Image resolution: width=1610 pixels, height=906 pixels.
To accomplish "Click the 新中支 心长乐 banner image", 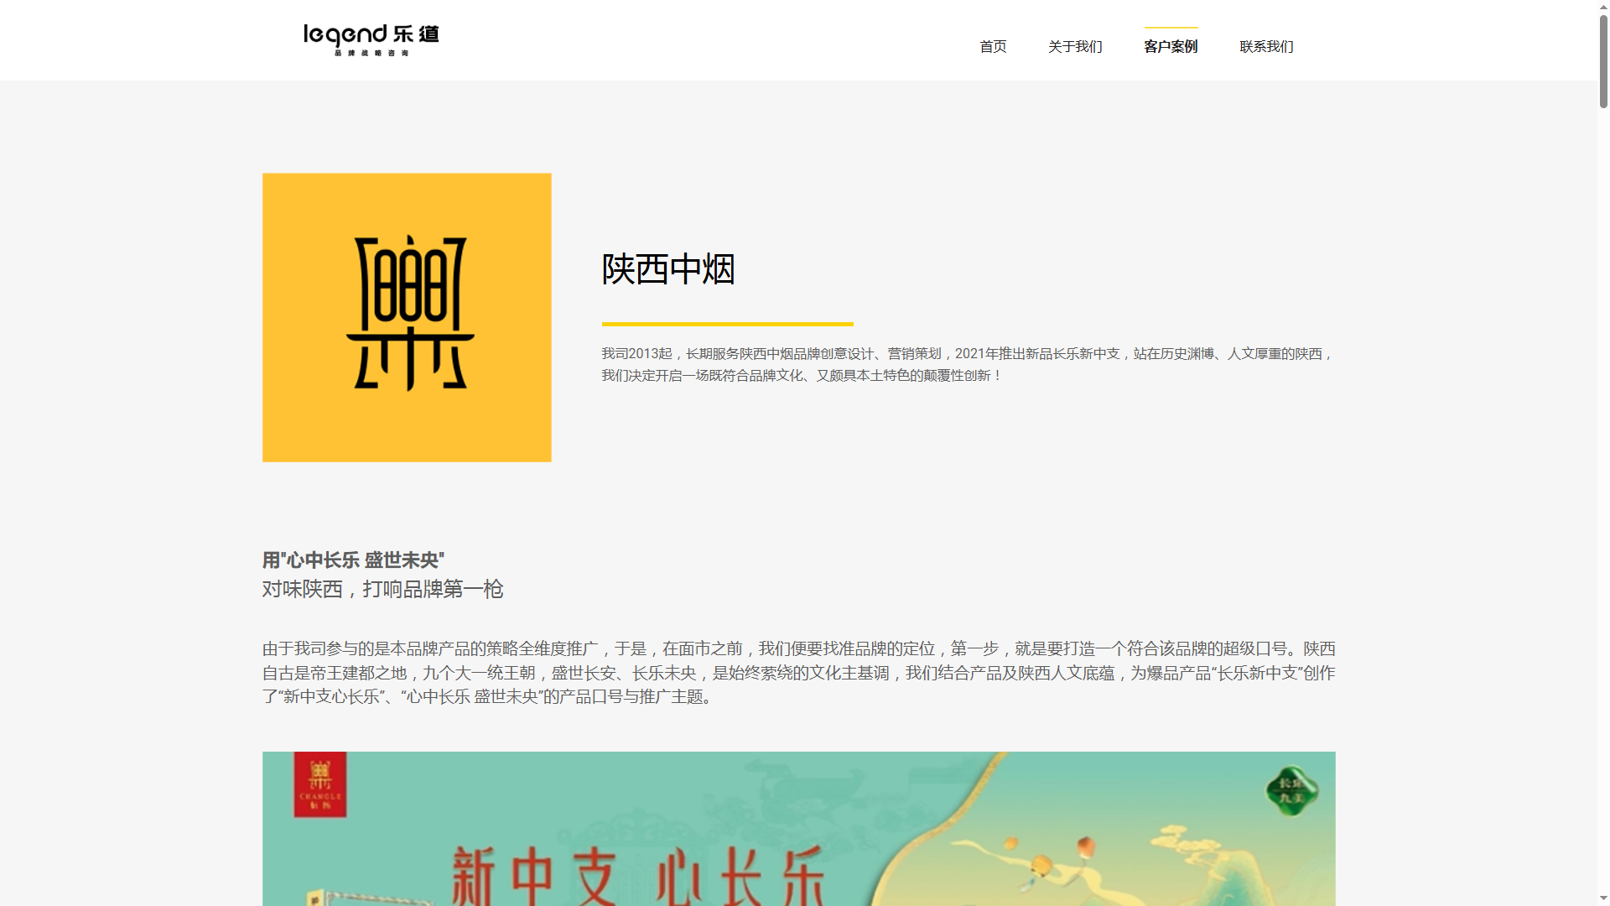I will [798, 829].
